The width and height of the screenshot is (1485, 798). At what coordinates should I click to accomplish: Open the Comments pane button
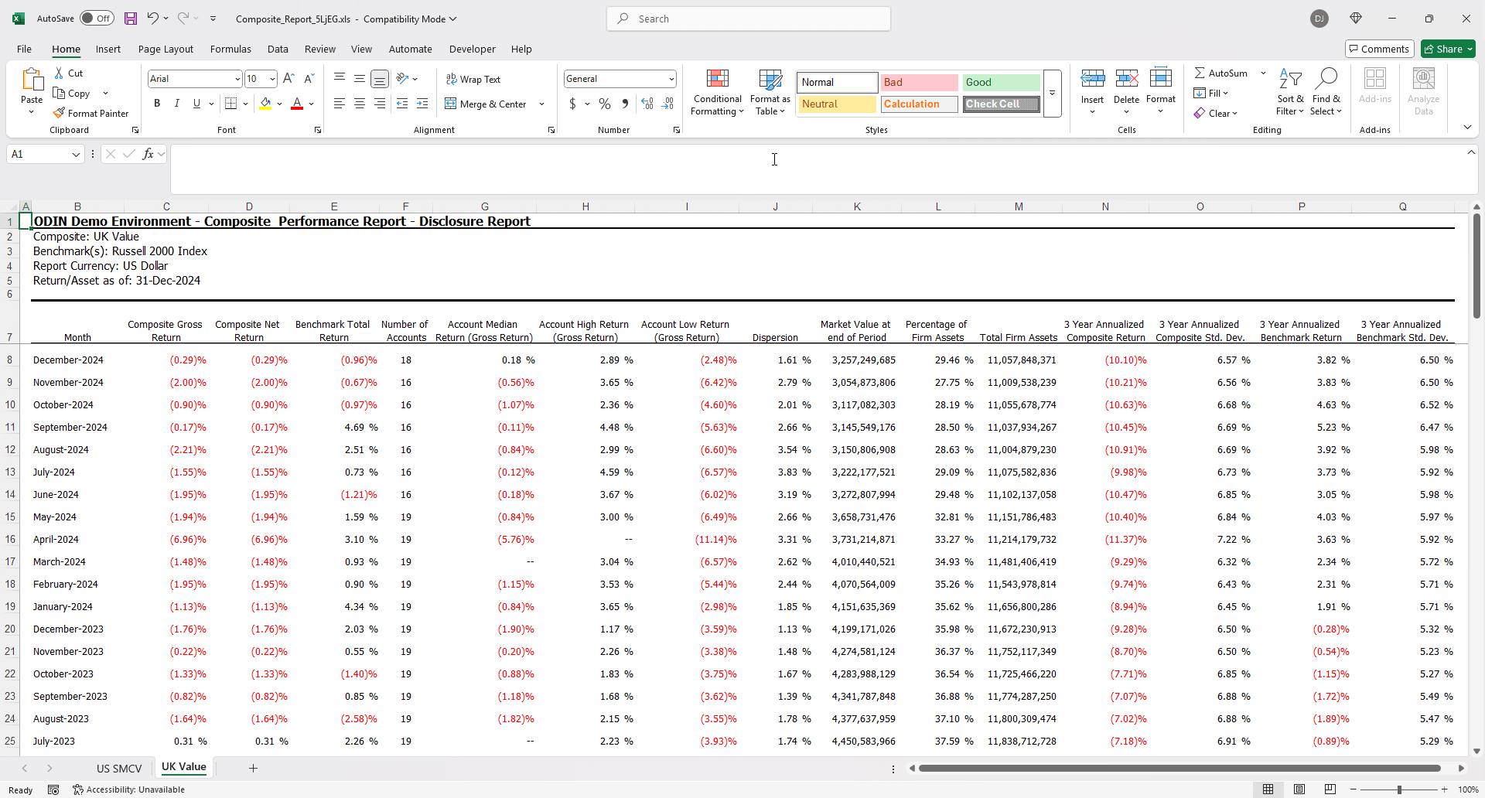[x=1379, y=49]
